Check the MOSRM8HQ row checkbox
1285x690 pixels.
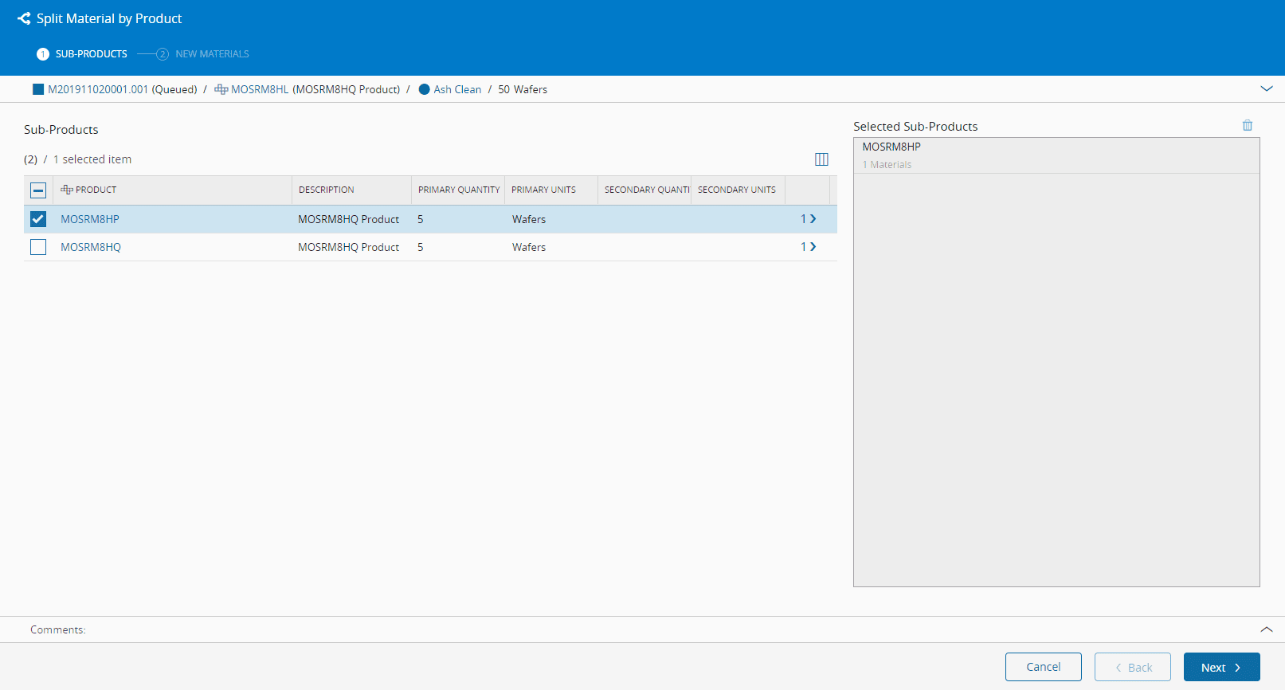[38, 247]
